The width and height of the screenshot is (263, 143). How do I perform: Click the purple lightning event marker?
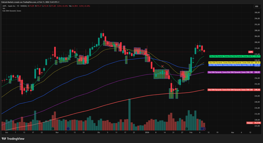[x=204, y=129]
